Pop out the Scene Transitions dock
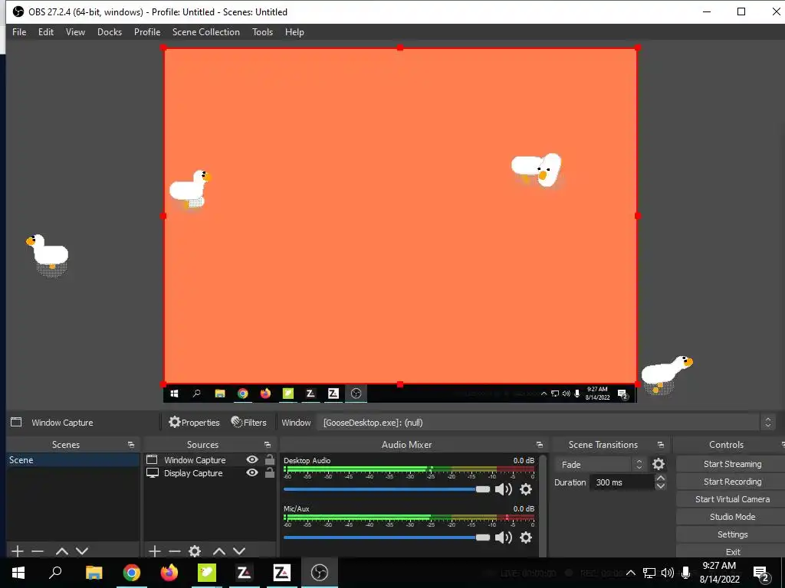 tap(661, 445)
